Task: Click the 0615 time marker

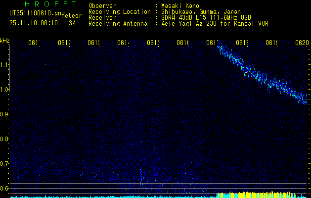Action: 153,43
